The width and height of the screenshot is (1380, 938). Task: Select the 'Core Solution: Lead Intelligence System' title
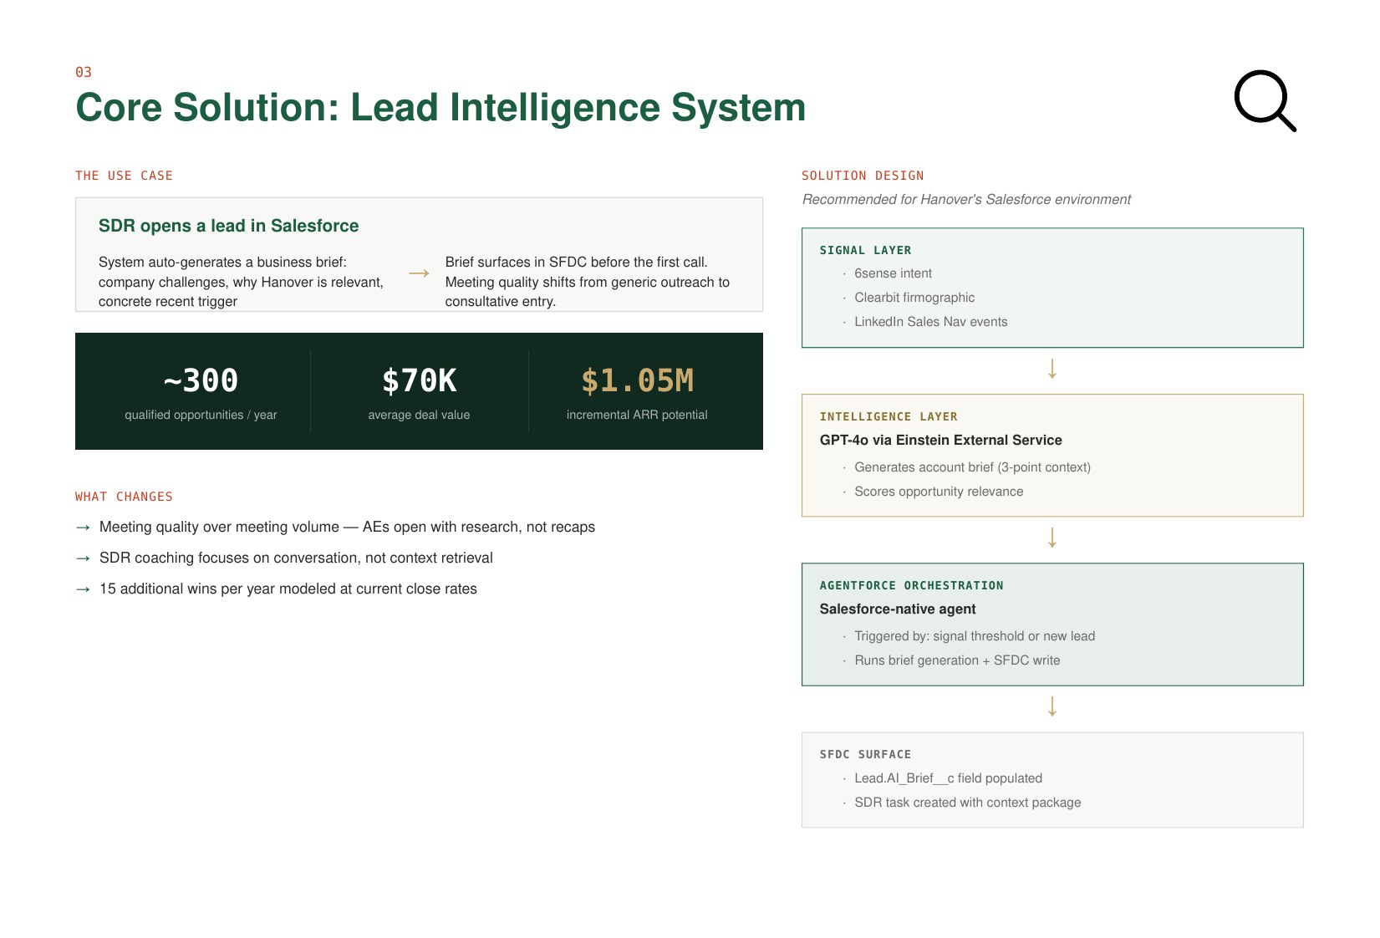click(440, 108)
